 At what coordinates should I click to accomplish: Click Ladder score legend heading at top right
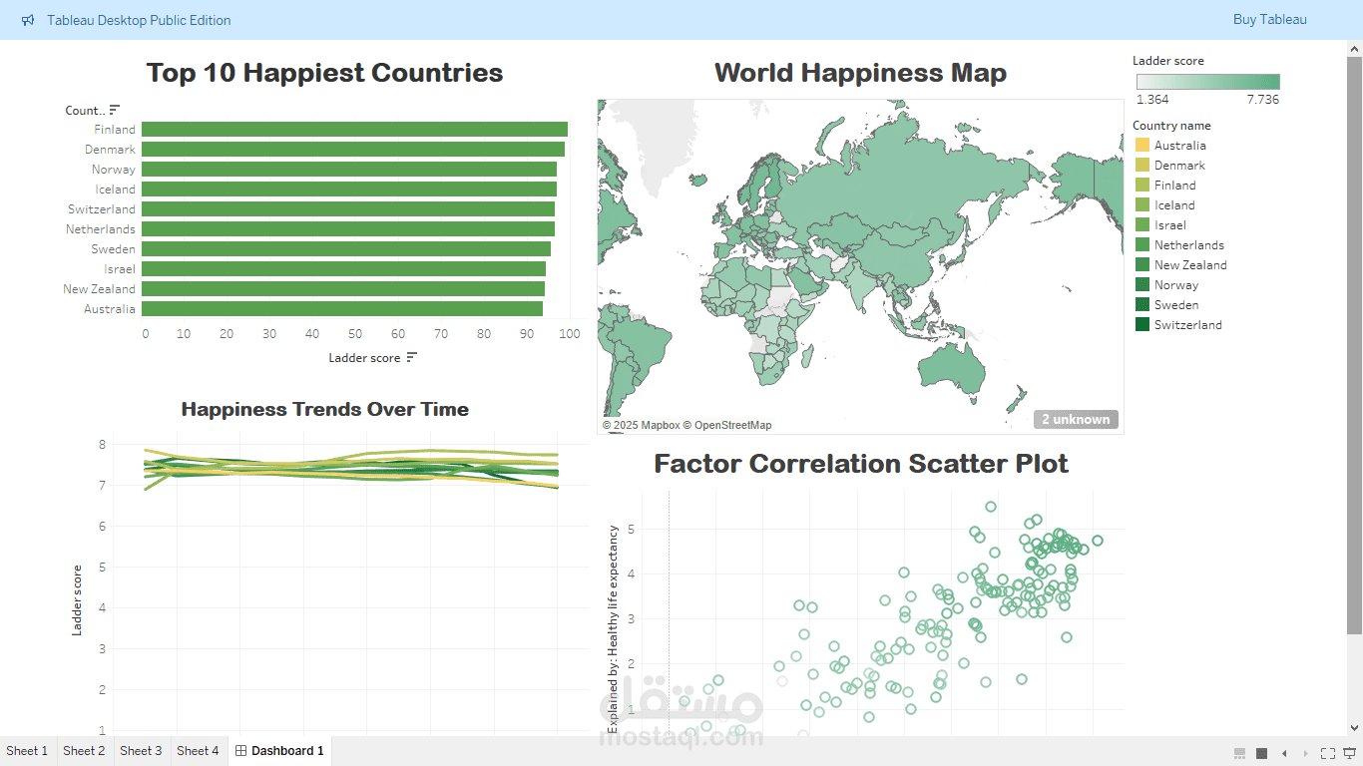point(1168,61)
